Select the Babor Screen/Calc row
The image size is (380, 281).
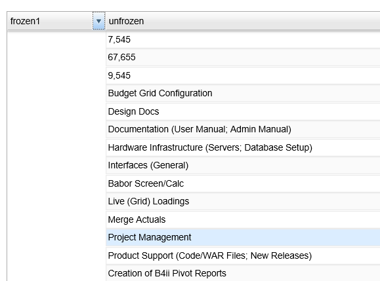(243, 184)
